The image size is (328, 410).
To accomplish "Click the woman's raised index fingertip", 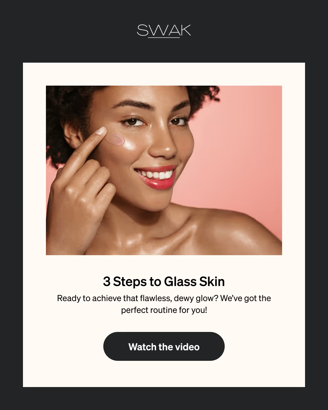I will click(101, 131).
